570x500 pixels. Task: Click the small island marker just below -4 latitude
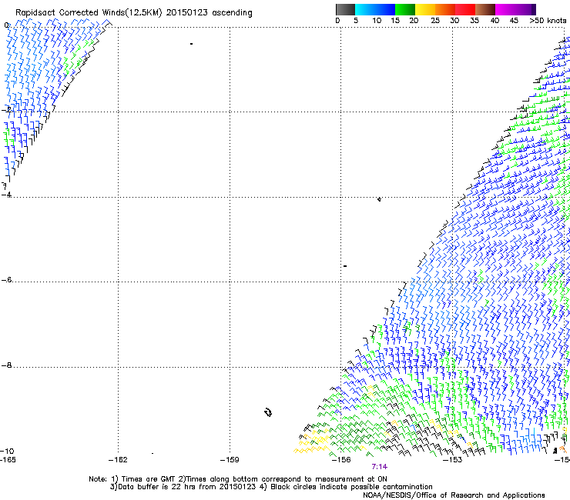(x=379, y=199)
